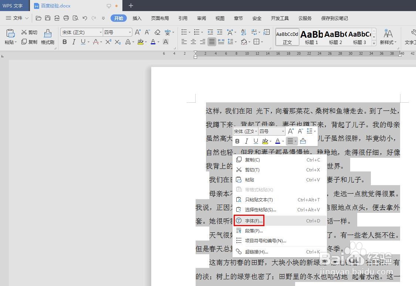Viewport: 416px width, 286px height.
Task: Choose 字体(F) from the context menu
Action: (253, 221)
